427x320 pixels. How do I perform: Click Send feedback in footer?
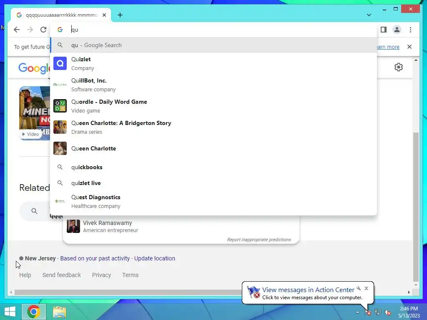point(62,275)
